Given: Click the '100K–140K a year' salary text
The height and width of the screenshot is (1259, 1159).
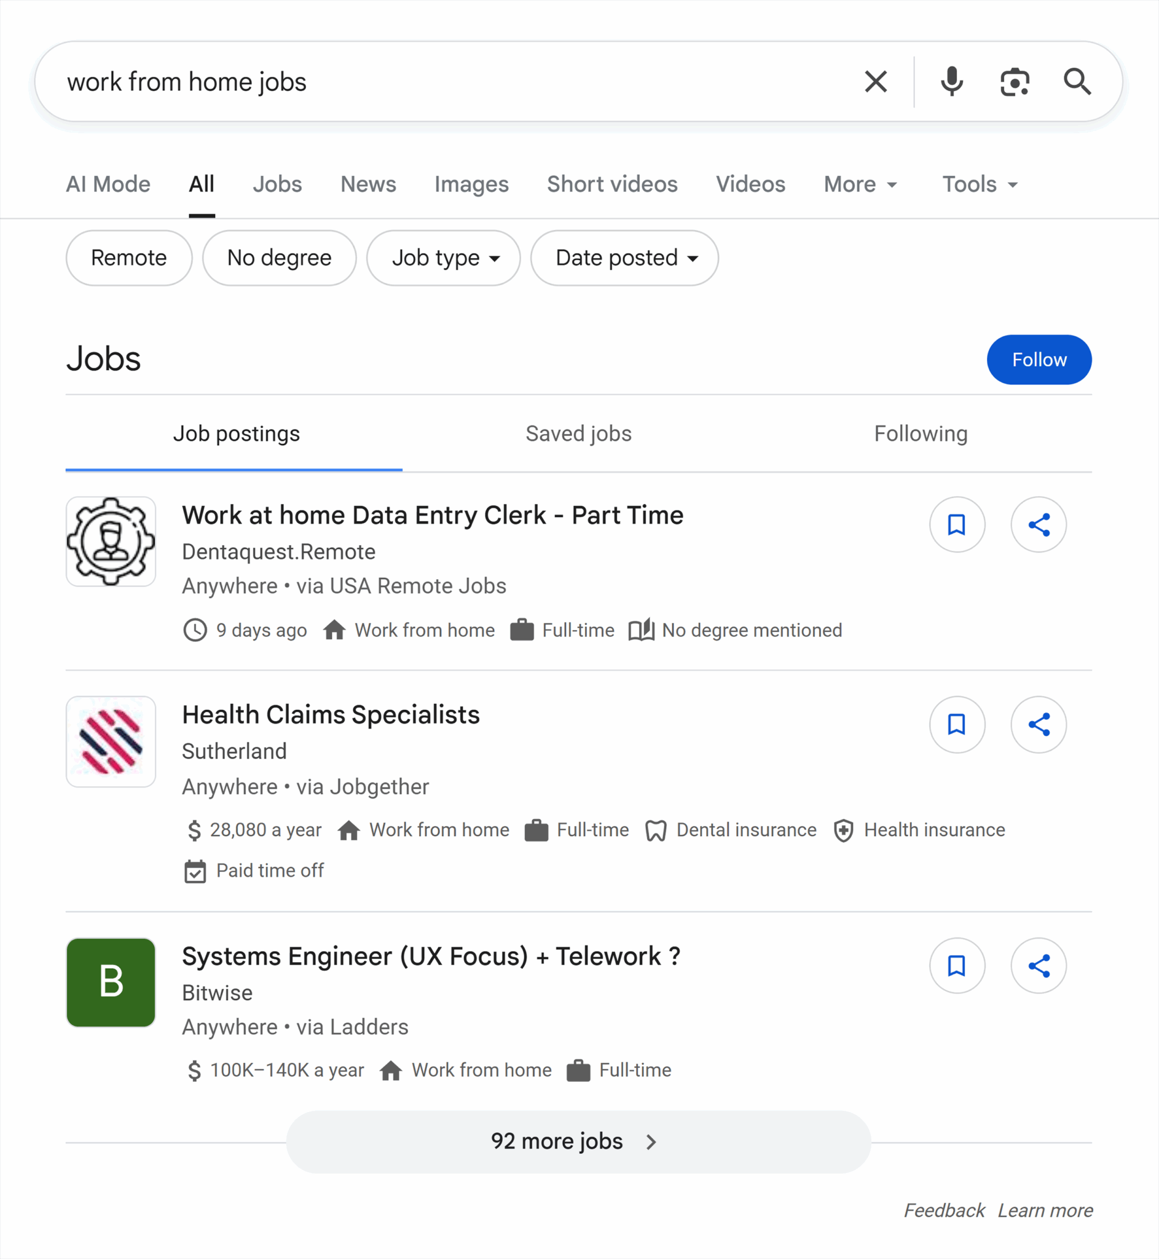Looking at the screenshot, I should pyautogui.click(x=286, y=1070).
